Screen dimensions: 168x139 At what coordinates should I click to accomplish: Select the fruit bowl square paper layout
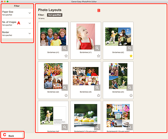(86, 115)
